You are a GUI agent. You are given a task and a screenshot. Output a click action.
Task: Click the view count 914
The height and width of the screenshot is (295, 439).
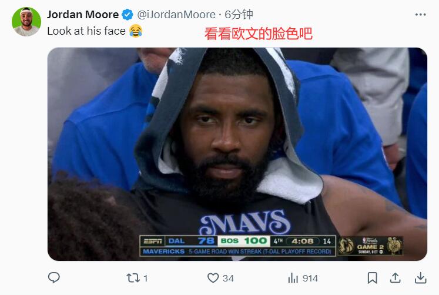click(x=310, y=278)
